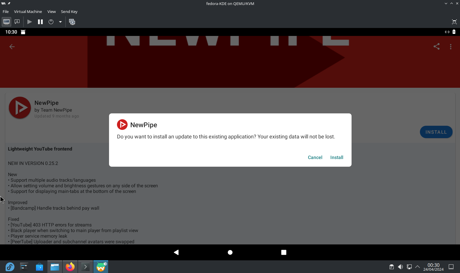Manage VM snapshots

(x=72, y=22)
